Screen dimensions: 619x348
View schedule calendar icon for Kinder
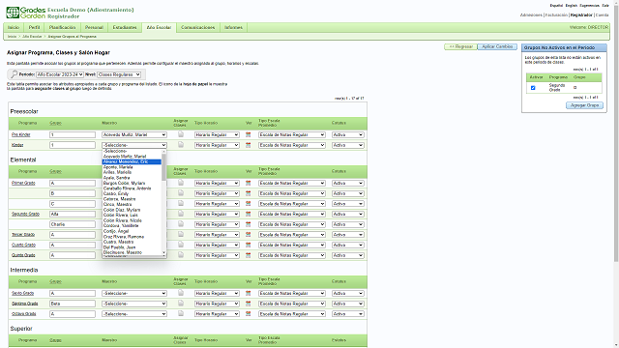248,145
